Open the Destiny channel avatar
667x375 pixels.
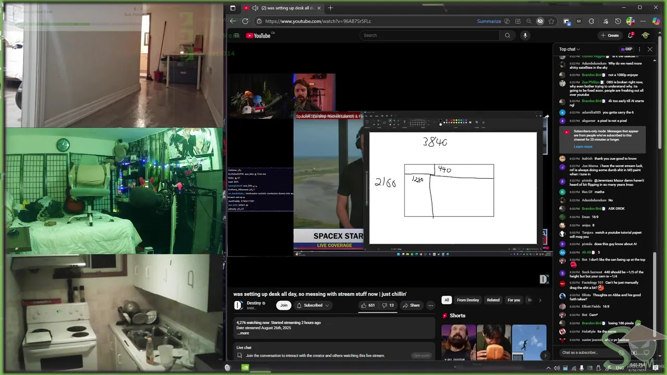(238, 305)
